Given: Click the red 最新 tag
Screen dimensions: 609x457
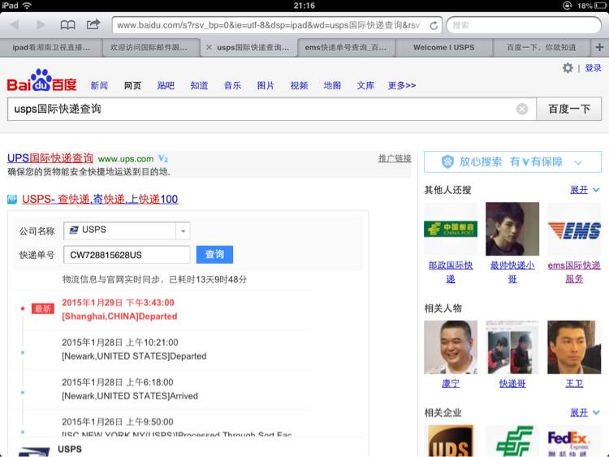Looking at the screenshot, I should click(43, 308).
